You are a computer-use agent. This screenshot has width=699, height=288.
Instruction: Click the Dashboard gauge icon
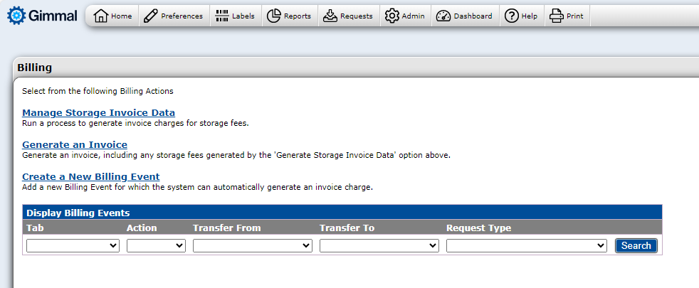tap(443, 16)
